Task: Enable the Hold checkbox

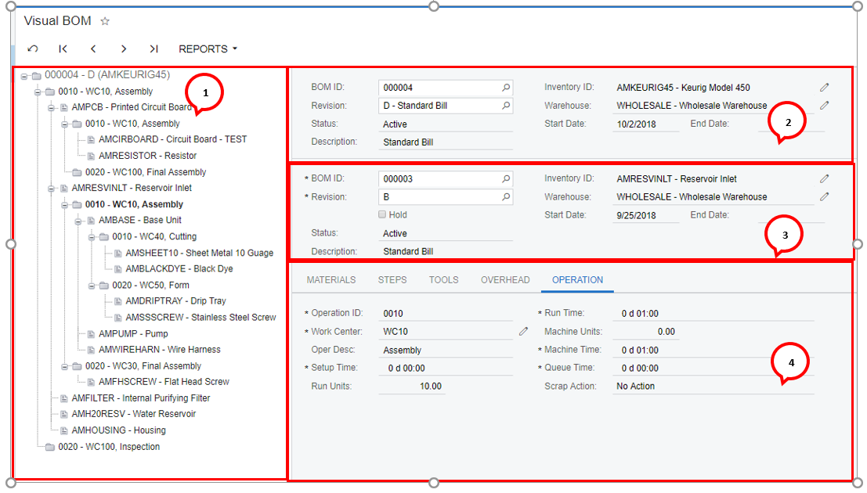Action: (x=382, y=214)
